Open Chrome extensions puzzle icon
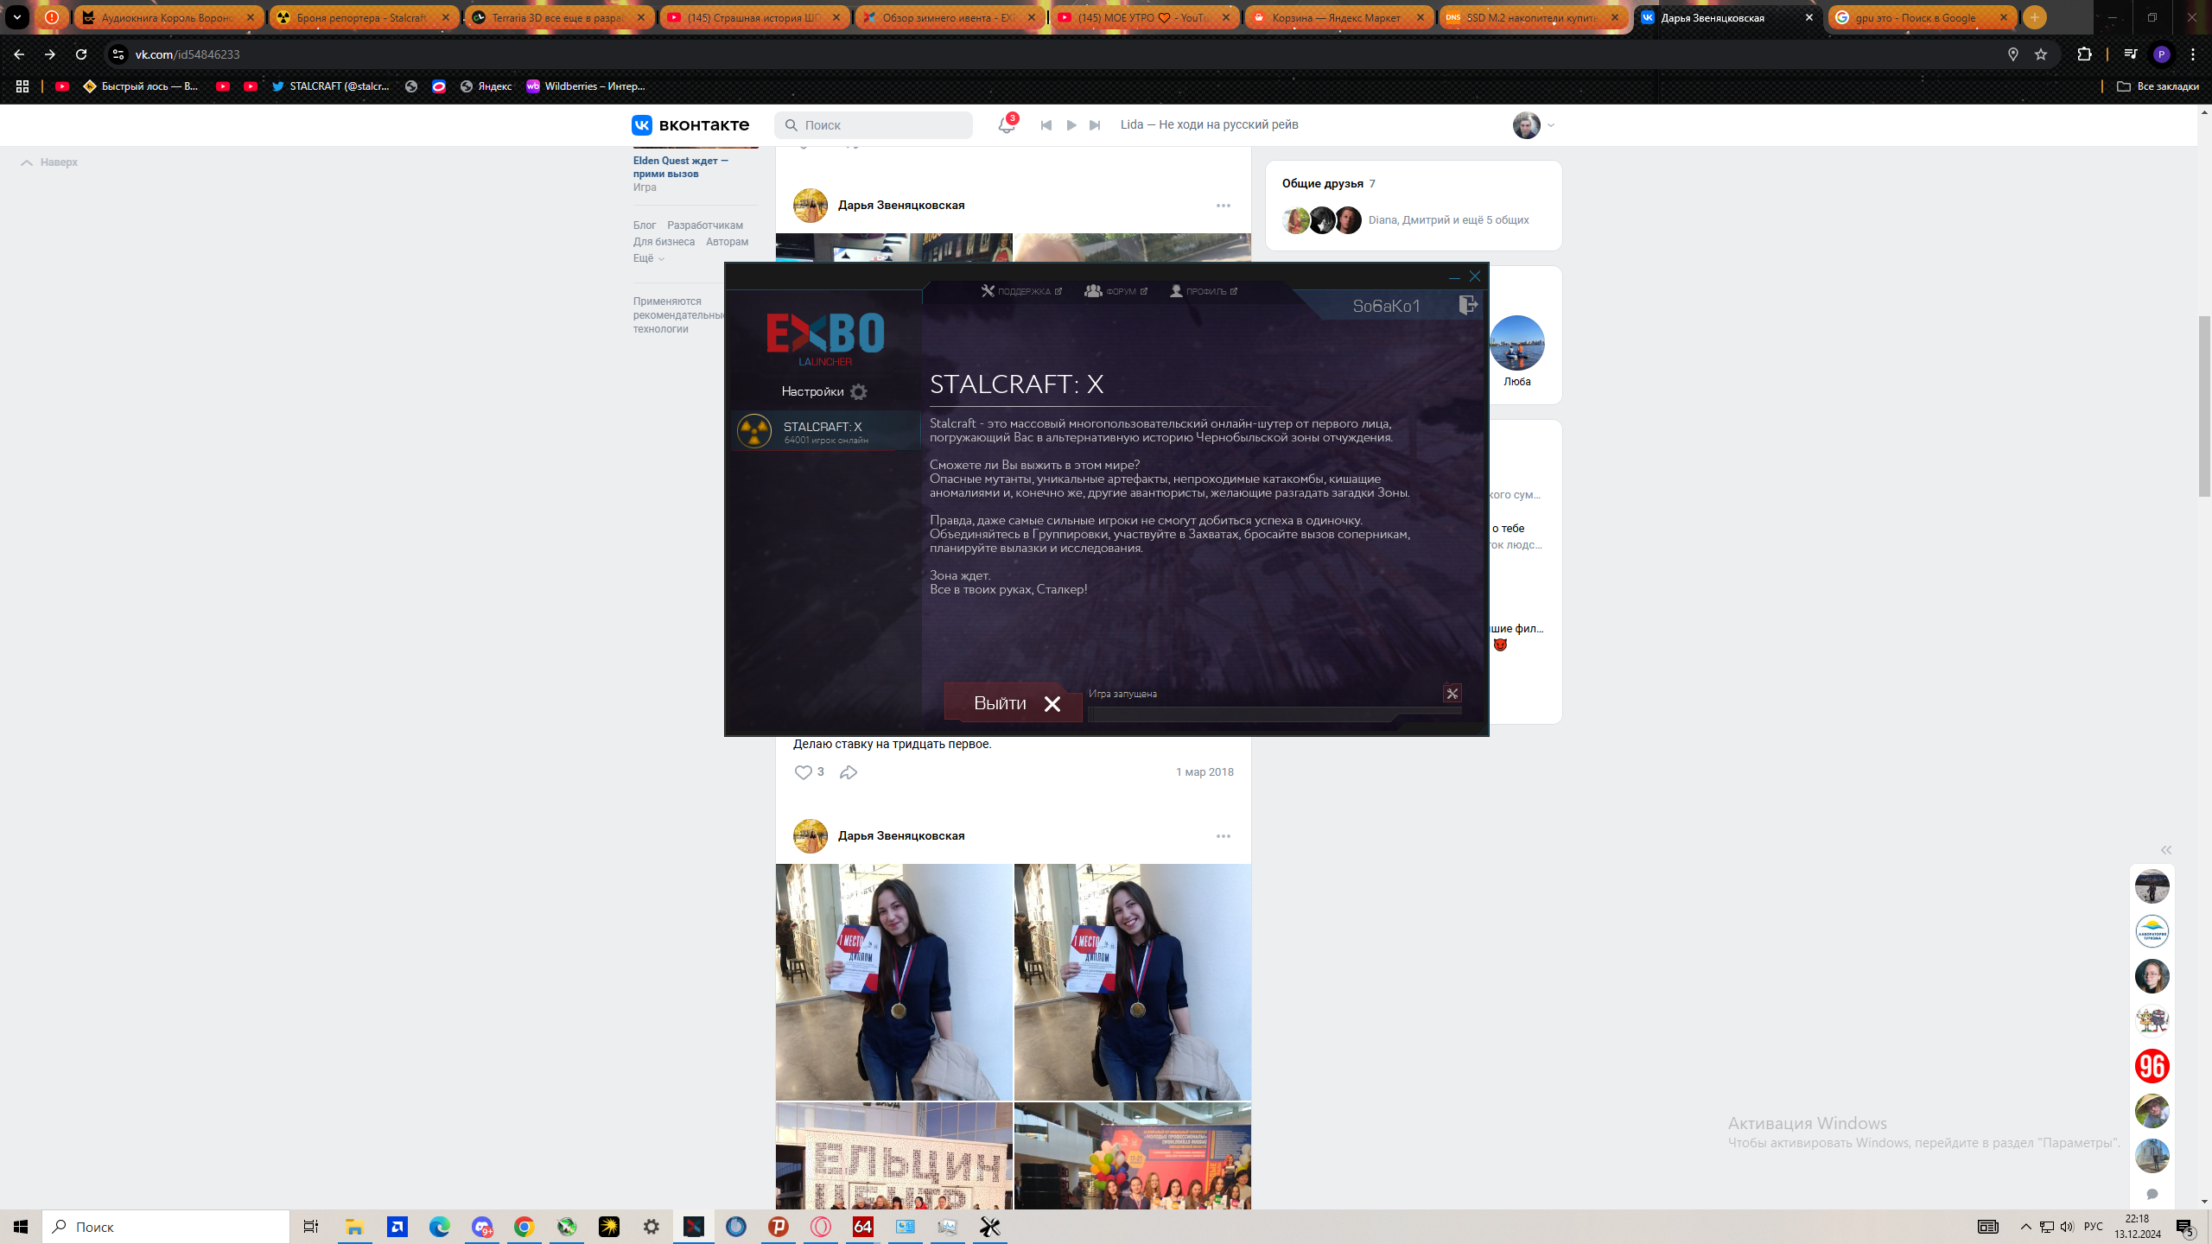Image resolution: width=2212 pixels, height=1244 pixels. pyautogui.click(x=2084, y=54)
